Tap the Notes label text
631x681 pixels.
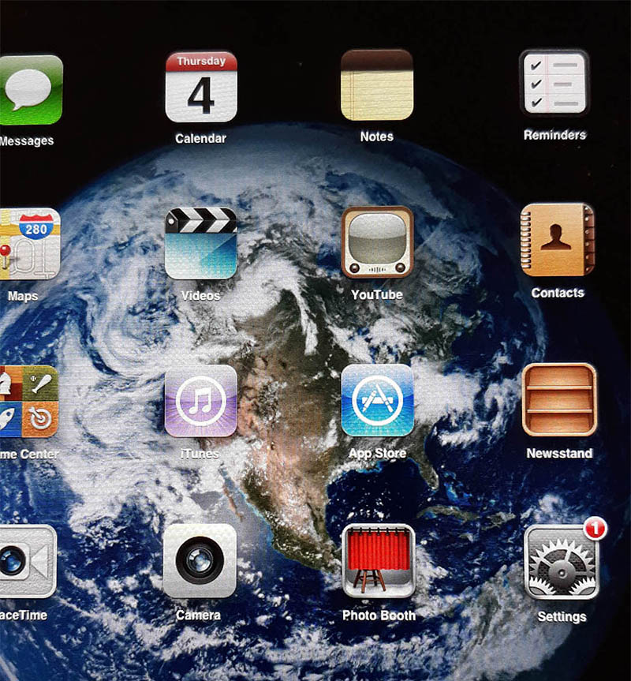377,137
